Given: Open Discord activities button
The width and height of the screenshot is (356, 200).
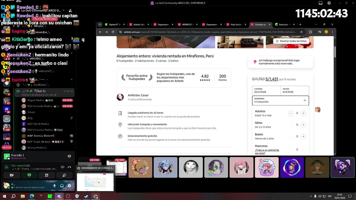Looking at the screenshot, I should click(x=47, y=175).
